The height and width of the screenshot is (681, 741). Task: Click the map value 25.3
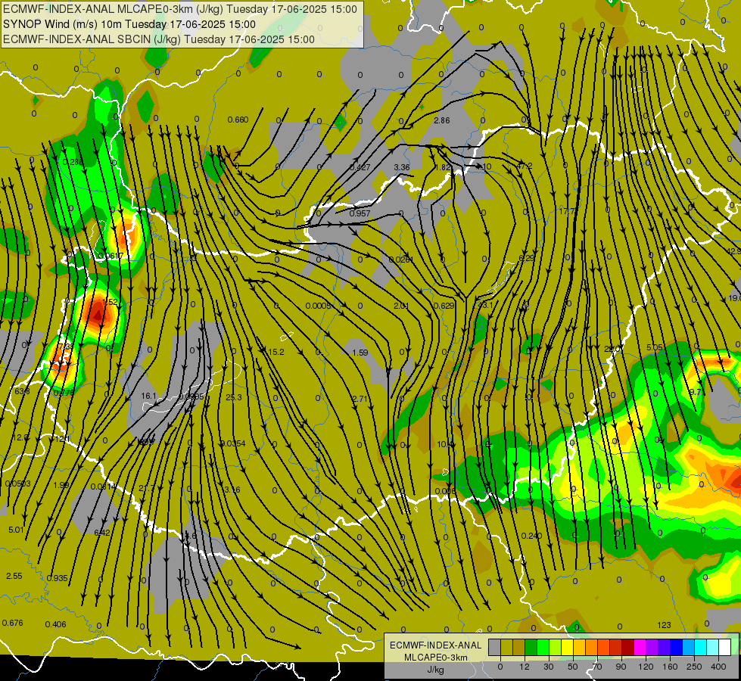point(233,397)
